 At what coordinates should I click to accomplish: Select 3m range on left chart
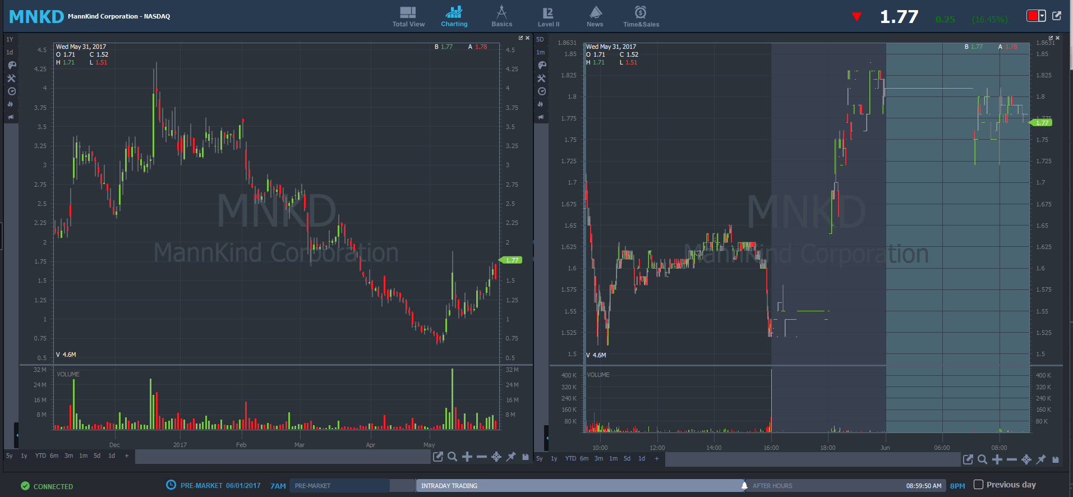click(x=68, y=456)
